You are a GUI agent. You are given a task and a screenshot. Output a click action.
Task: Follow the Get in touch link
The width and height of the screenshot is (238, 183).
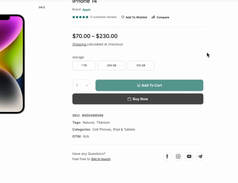pyautogui.click(x=101, y=159)
